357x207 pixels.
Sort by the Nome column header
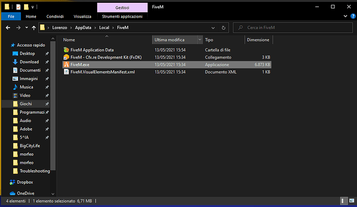[x=69, y=40]
